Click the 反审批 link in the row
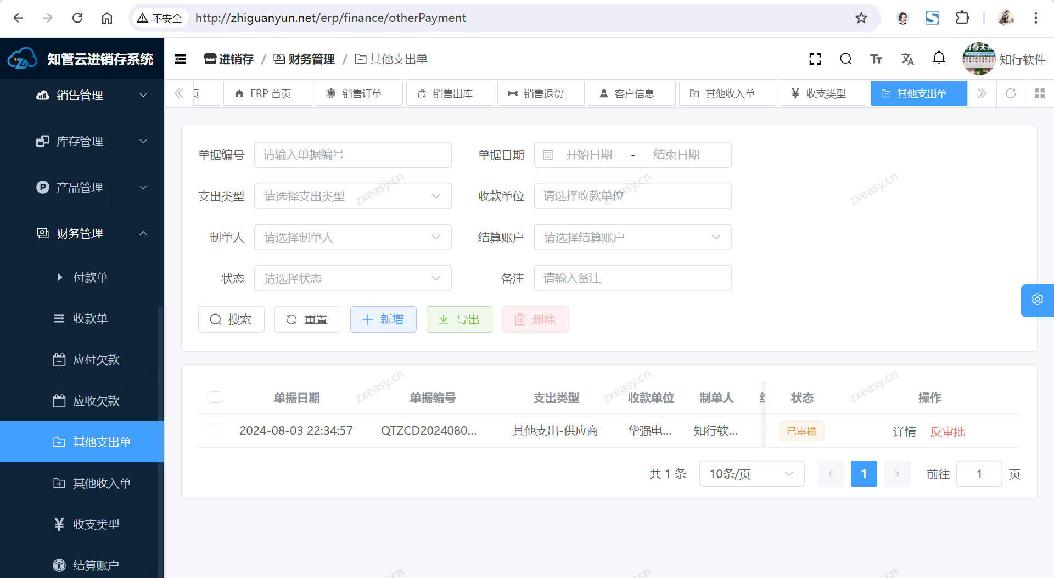The image size is (1054, 578). tap(948, 431)
